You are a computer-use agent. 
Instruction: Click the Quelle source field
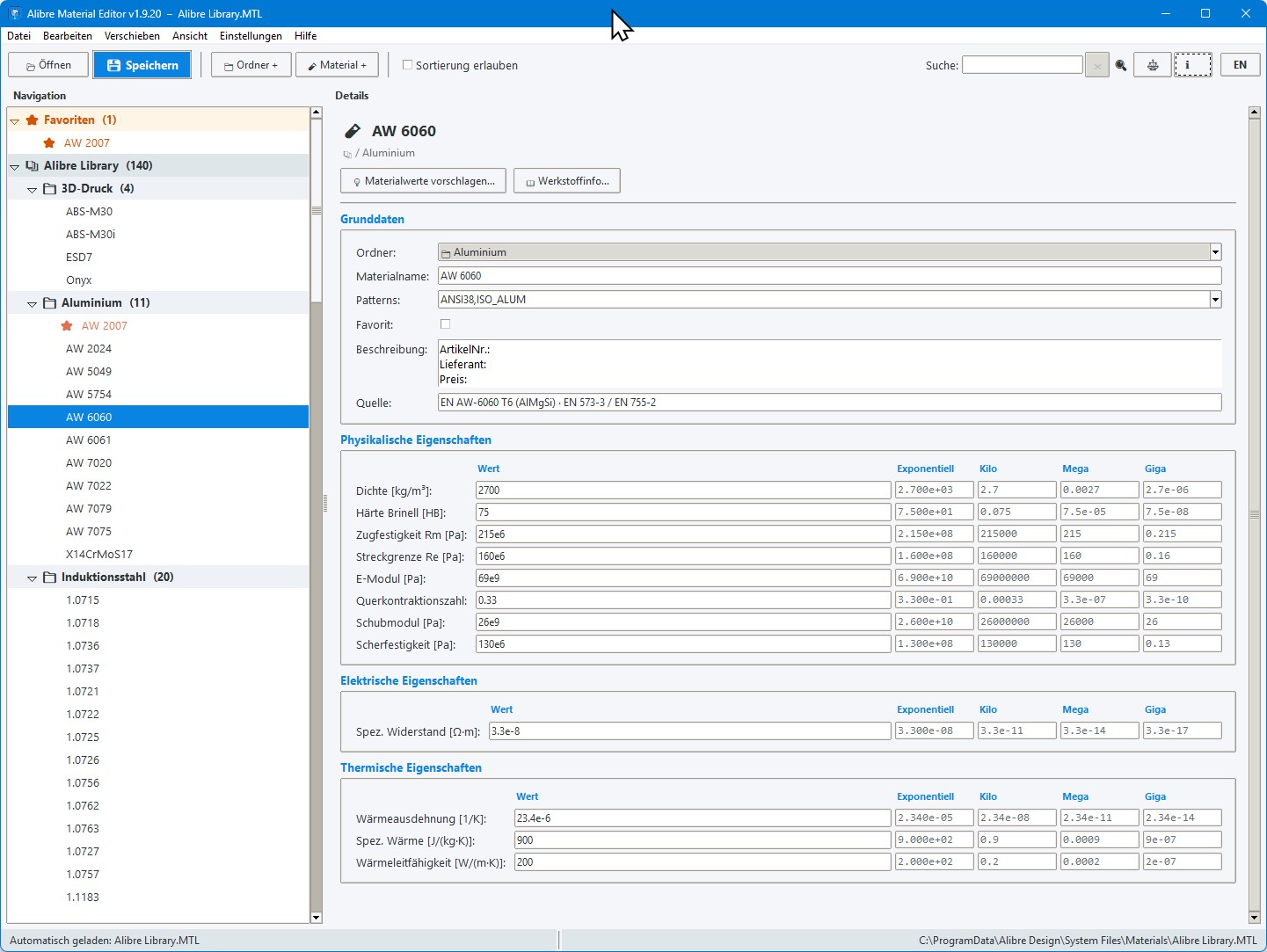[x=829, y=403]
